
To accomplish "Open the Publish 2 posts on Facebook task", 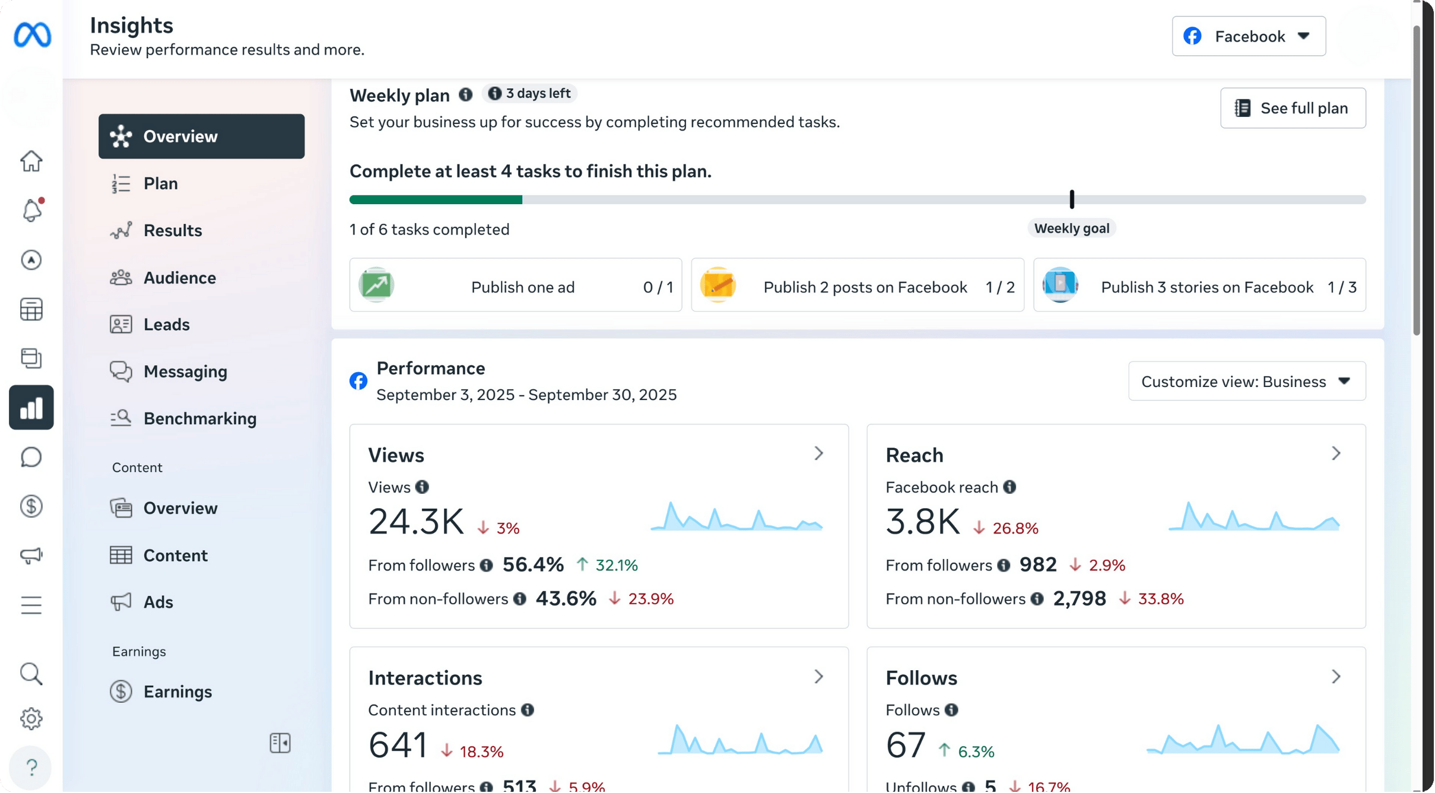I will [x=857, y=286].
